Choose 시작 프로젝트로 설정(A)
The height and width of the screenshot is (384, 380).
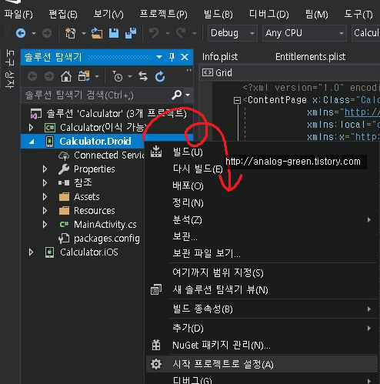(262, 364)
